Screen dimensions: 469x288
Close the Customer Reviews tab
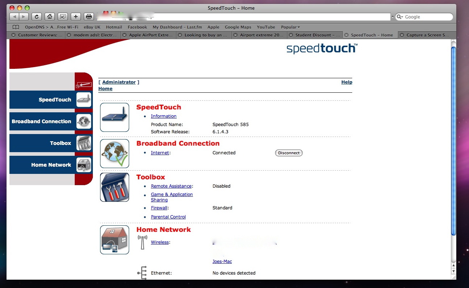pos(13,35)
